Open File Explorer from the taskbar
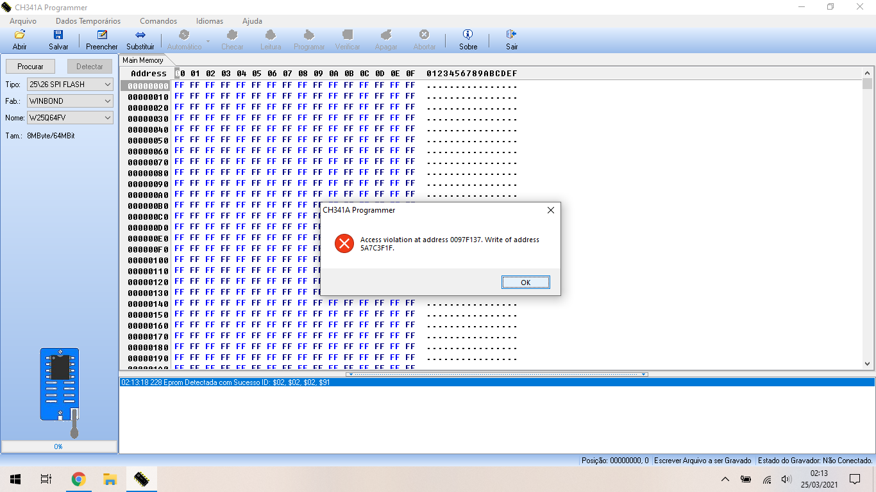The height and width of the screenshot is (492, 876). (x=110, y=479)
